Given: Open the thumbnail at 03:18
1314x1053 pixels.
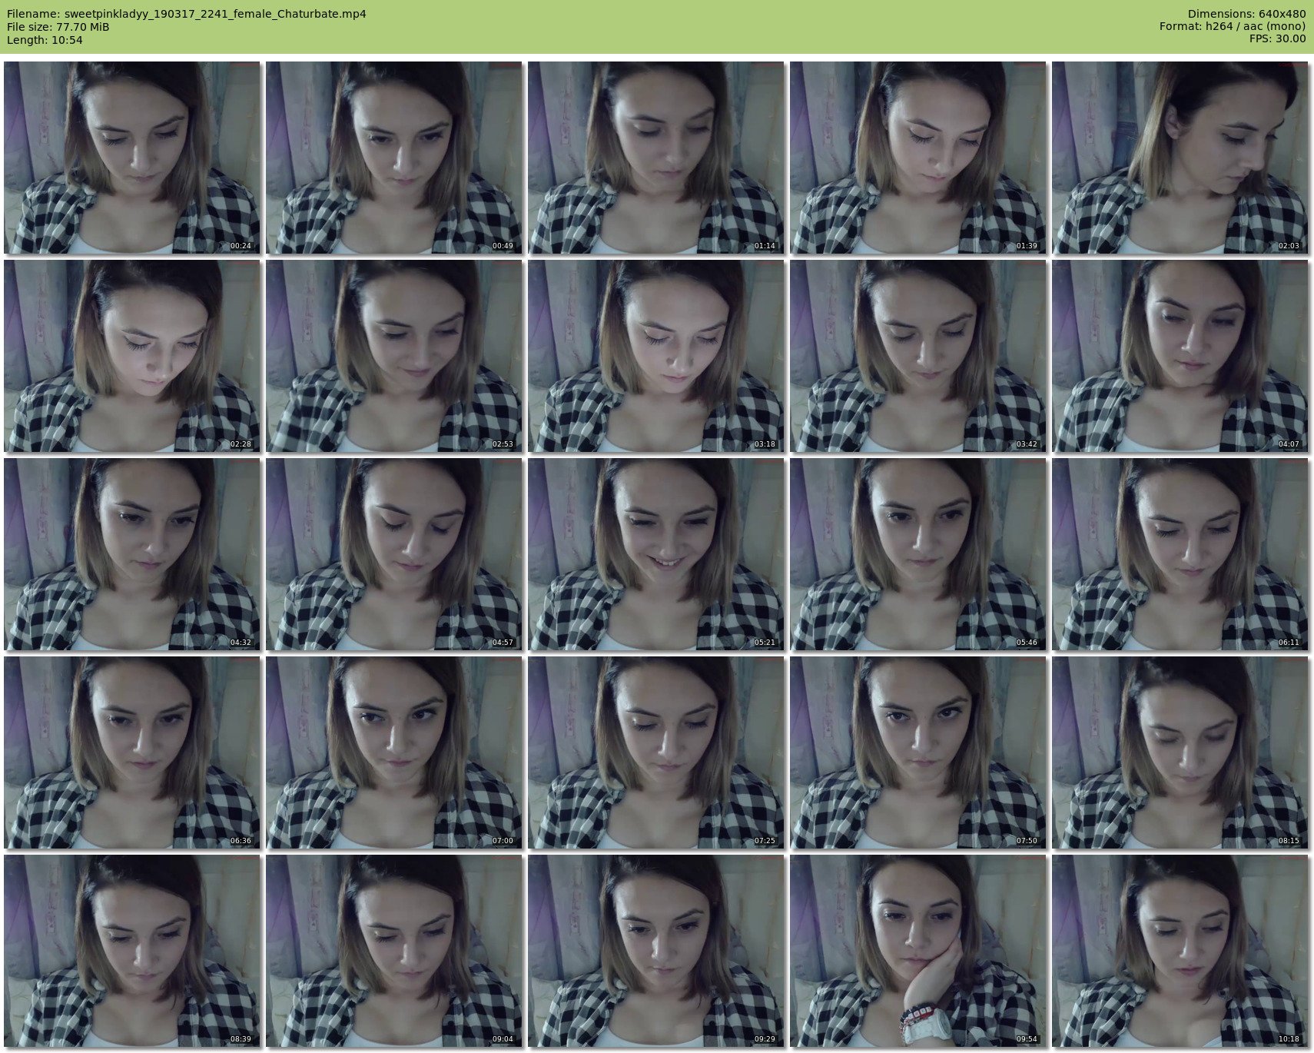Looking at the screenshot, I should [x=655, y=356].
